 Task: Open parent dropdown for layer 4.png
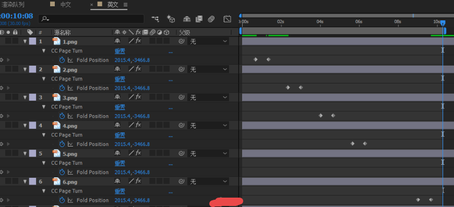tap(208, 126)
